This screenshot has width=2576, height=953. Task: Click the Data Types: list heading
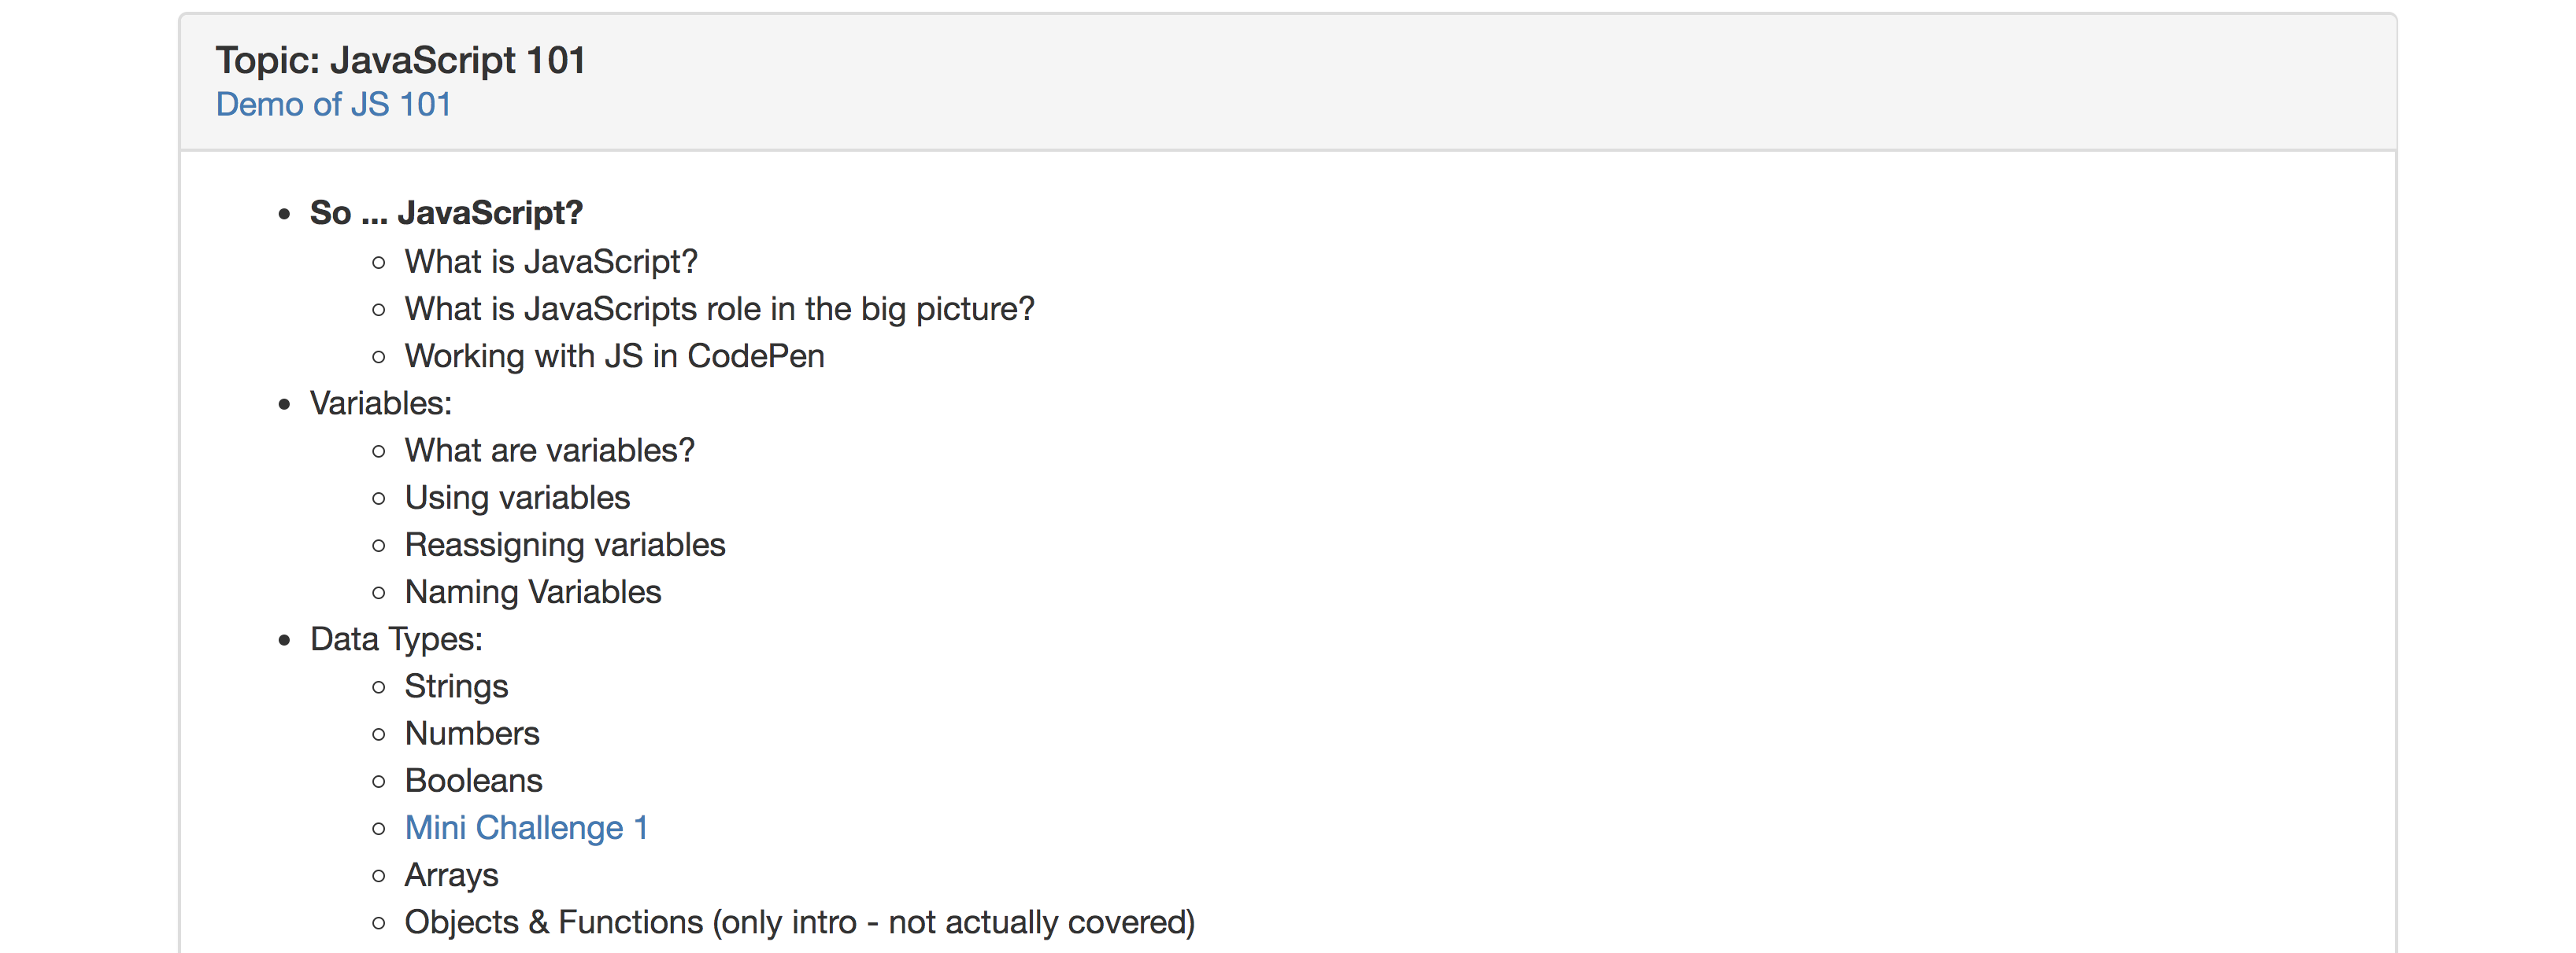coord(396,639)
